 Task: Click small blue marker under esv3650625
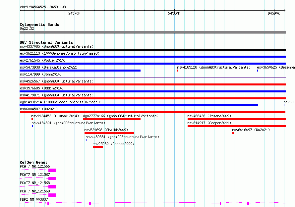(x=258, y=71)
